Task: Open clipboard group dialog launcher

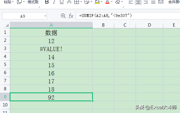Action: 39,7
